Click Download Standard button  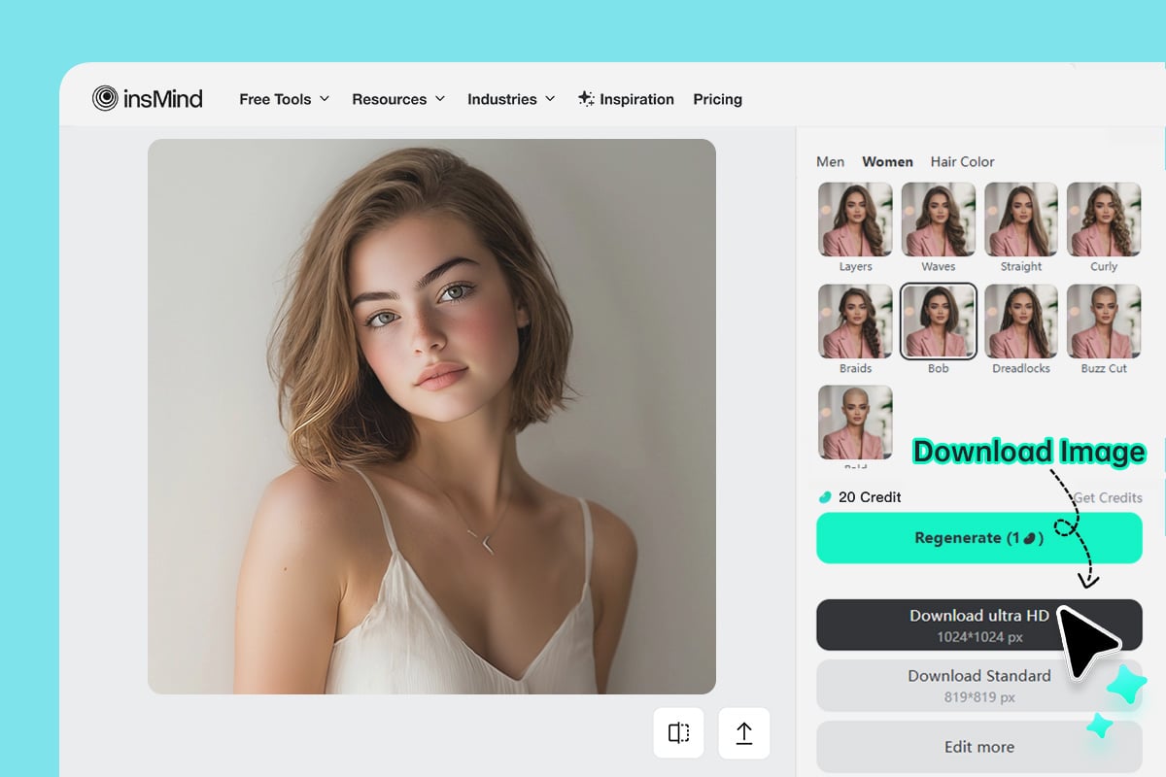(x=978, y=685)
